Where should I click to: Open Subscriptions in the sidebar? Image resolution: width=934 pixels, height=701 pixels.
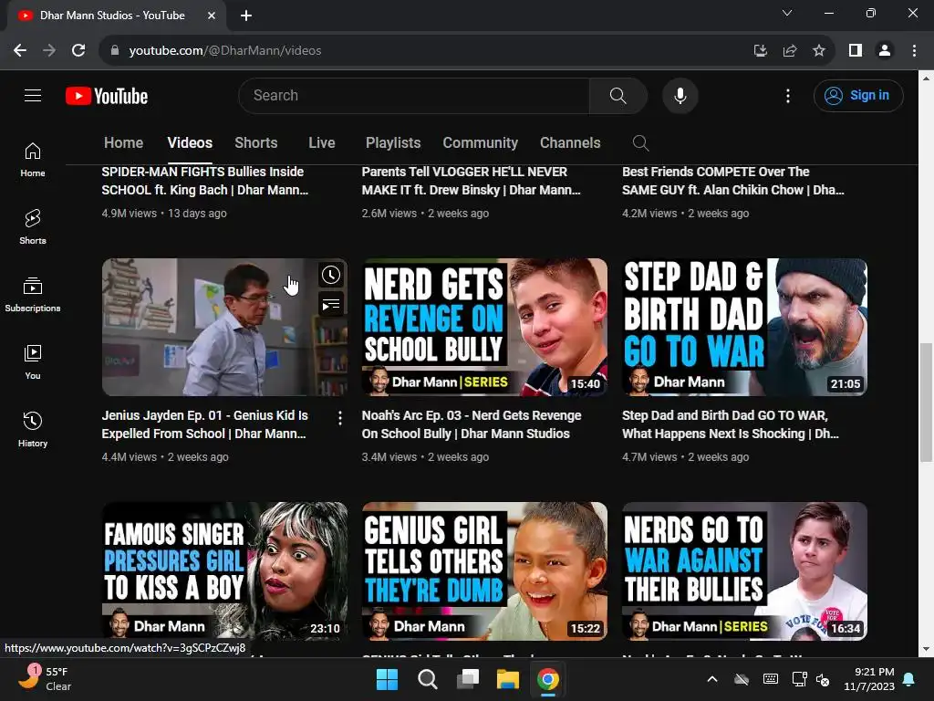(x=33, y=295)
